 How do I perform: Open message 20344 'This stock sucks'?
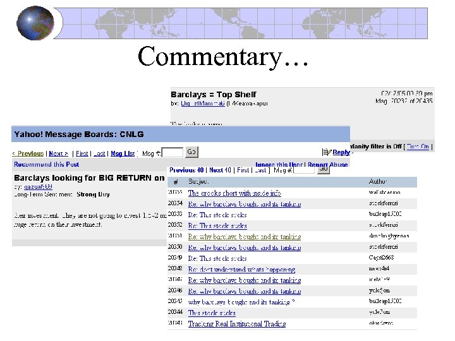(212, 313)
